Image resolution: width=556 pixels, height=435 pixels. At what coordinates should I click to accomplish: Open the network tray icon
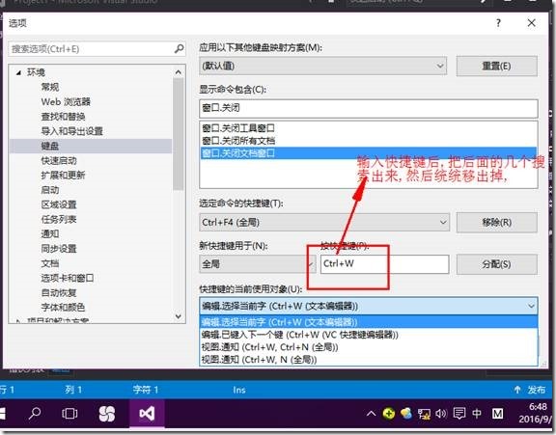pyautogui.click(x=424, y=414)
